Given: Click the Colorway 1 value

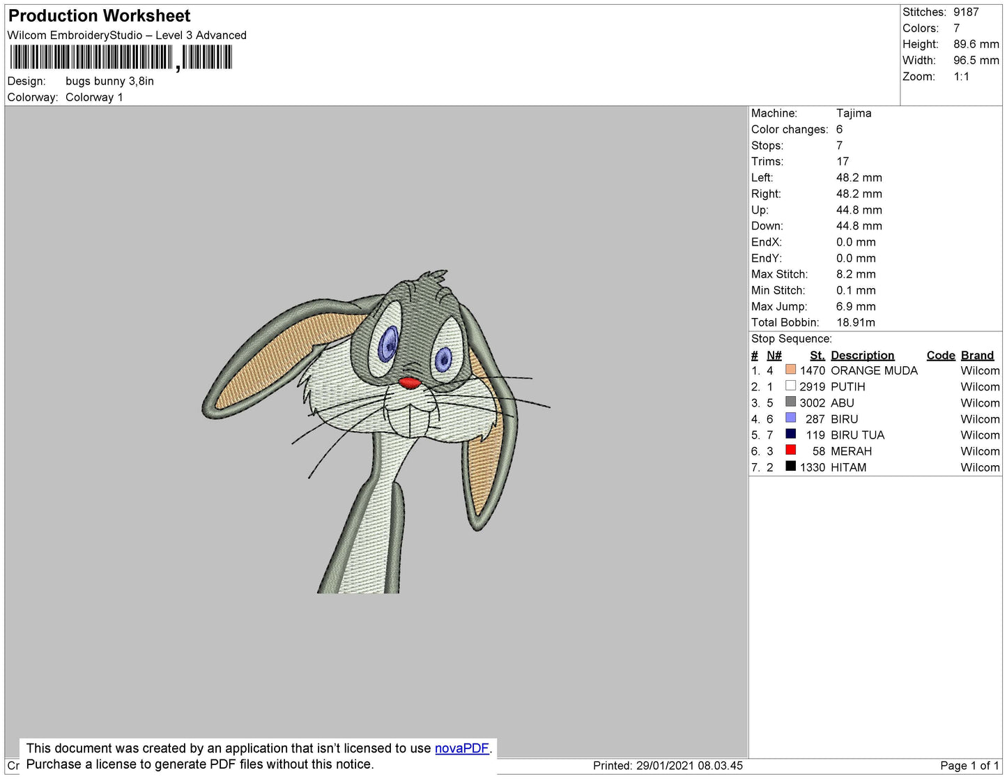Looking at the screenshot, I should [x=94, y=97].
